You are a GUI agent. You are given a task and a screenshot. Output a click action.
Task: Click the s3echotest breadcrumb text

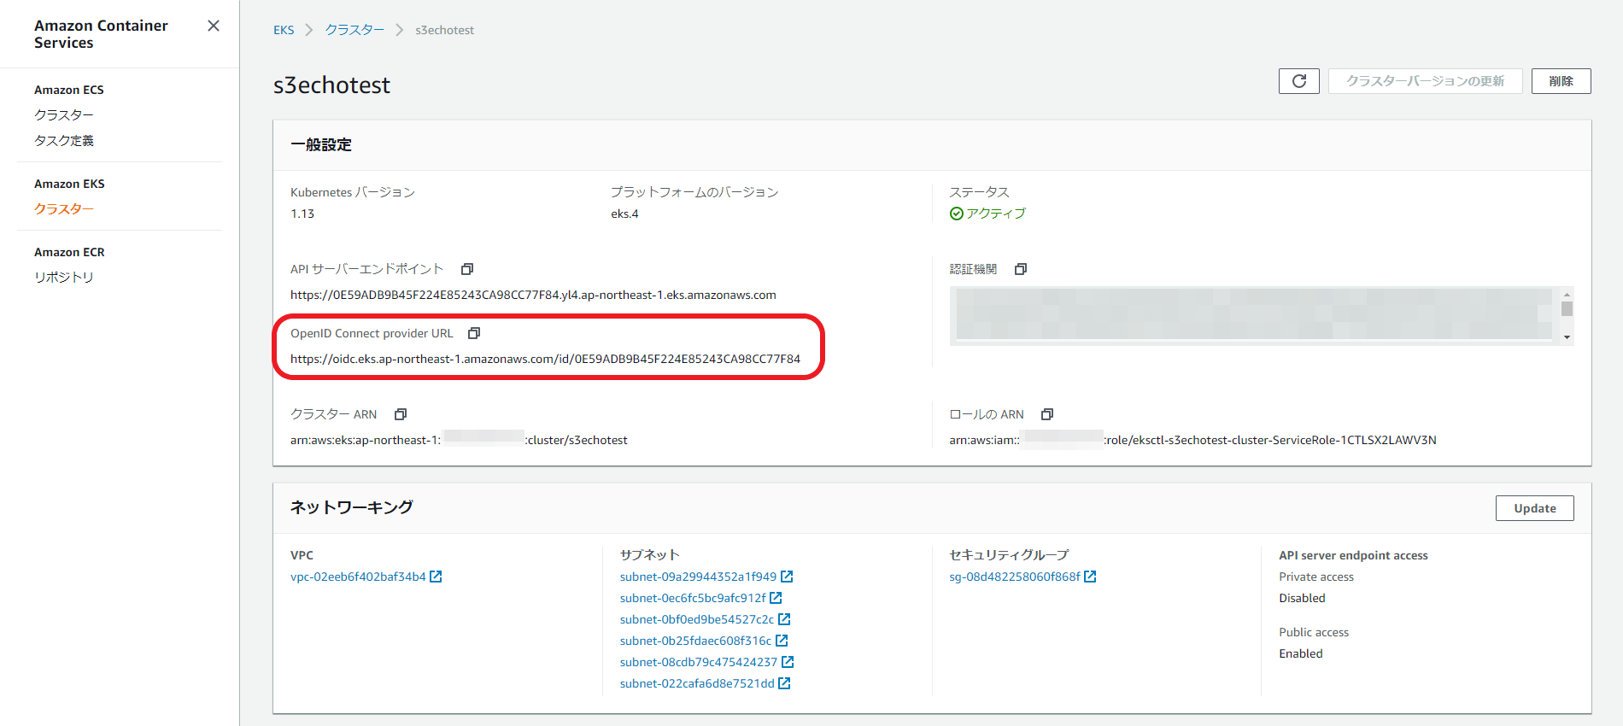[x=444, y=30]
